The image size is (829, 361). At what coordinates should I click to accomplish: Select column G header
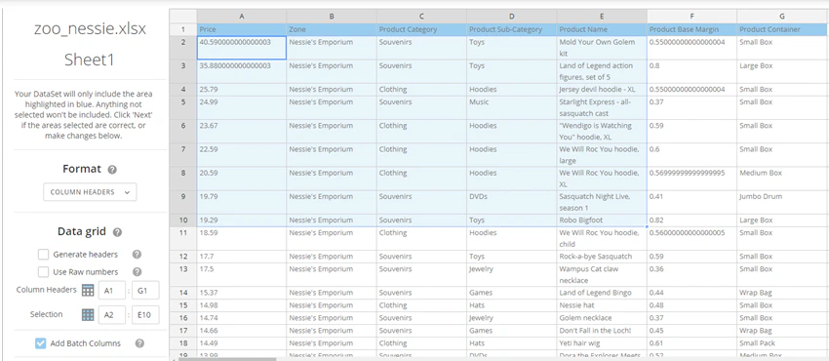(x=782, y=17)
